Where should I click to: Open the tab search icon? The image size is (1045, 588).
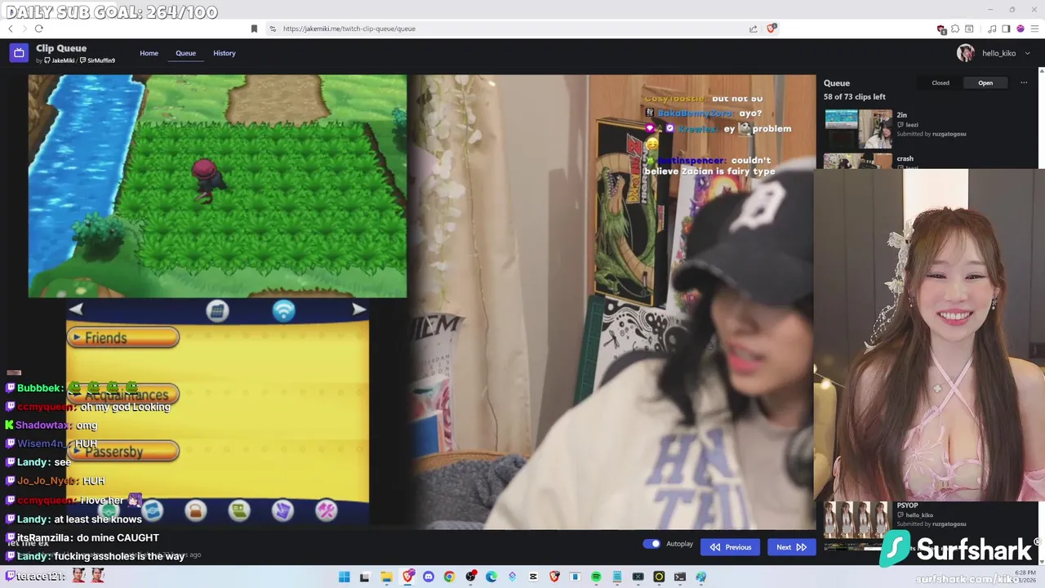969,29
